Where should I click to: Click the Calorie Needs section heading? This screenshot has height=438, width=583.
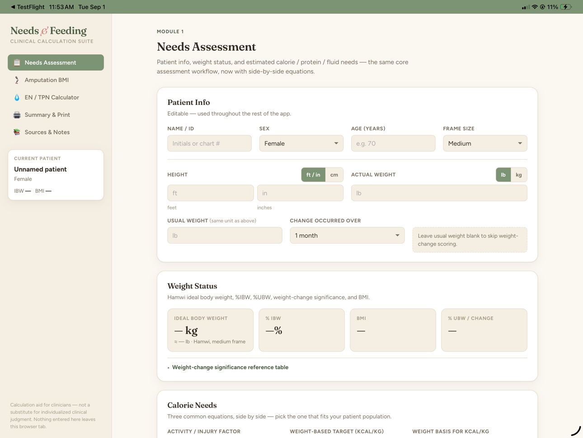point(192,405)
